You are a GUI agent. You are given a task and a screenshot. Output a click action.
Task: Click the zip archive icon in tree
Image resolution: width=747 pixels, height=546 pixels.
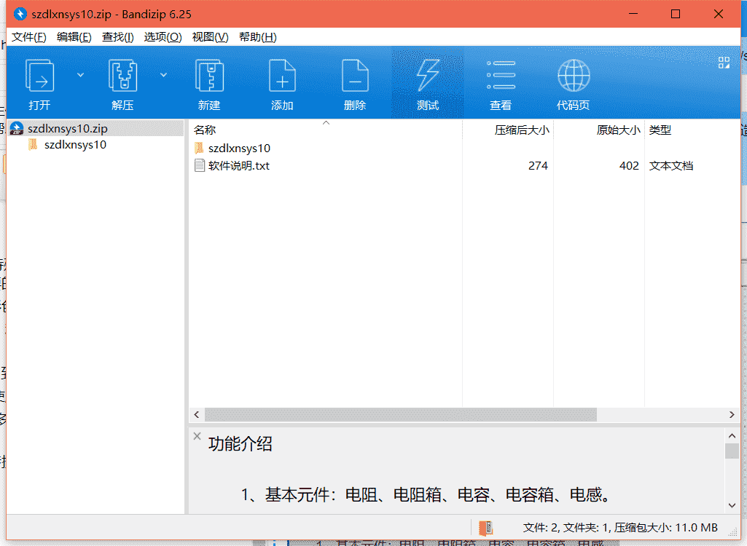point(17,129)
